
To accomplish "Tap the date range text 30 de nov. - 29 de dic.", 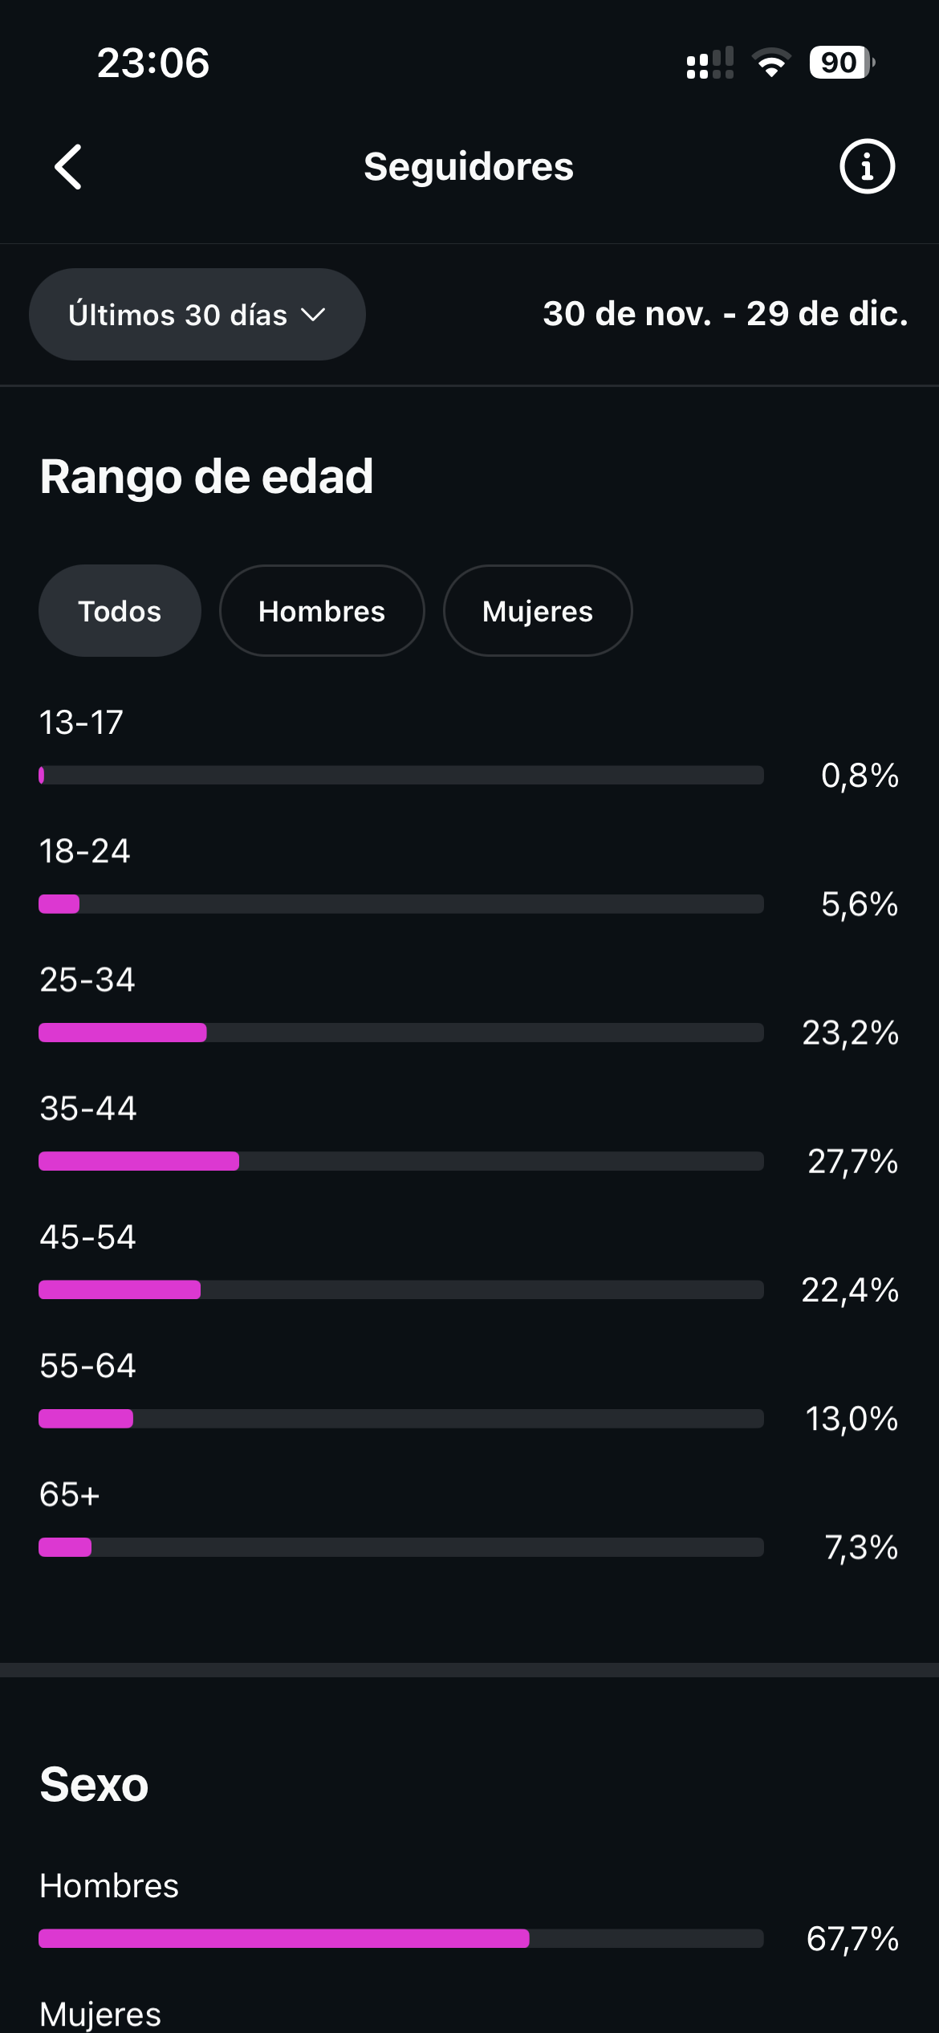I will [724, 315].
